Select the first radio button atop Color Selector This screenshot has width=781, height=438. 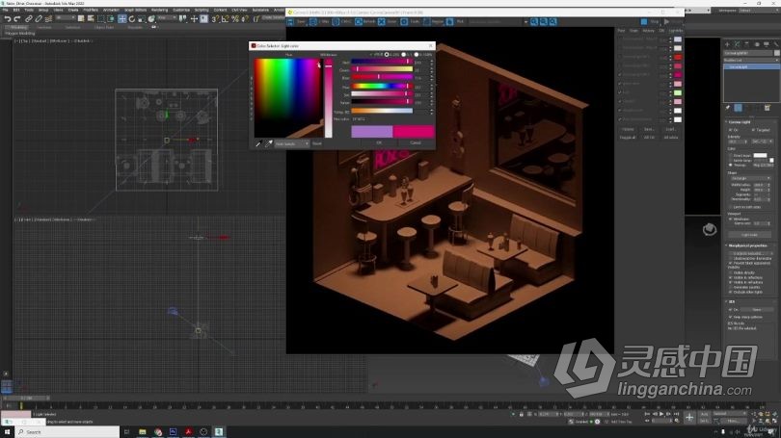pyautogui.click(x=387, y=54)
